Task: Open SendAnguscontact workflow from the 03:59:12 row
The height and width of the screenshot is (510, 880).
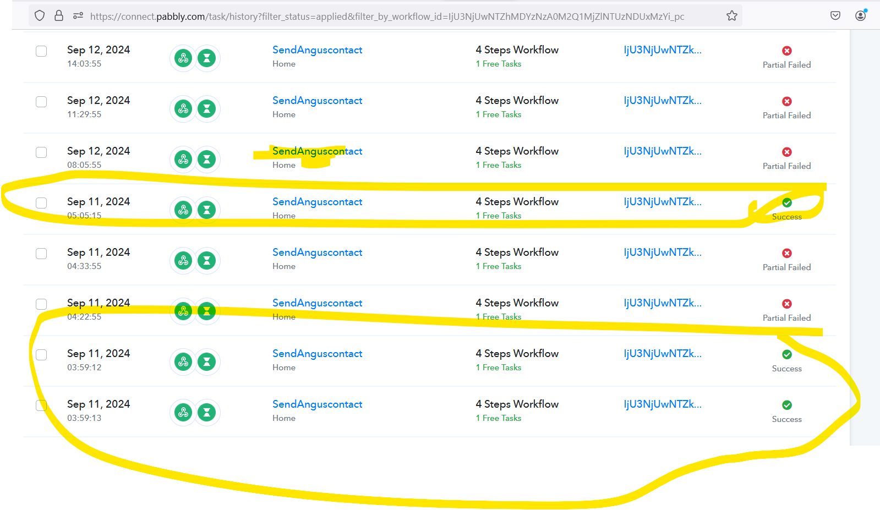Action: (317, 354)
